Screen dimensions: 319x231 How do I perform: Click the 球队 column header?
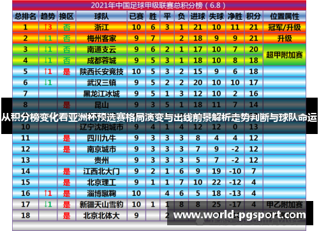click(101, 16)
